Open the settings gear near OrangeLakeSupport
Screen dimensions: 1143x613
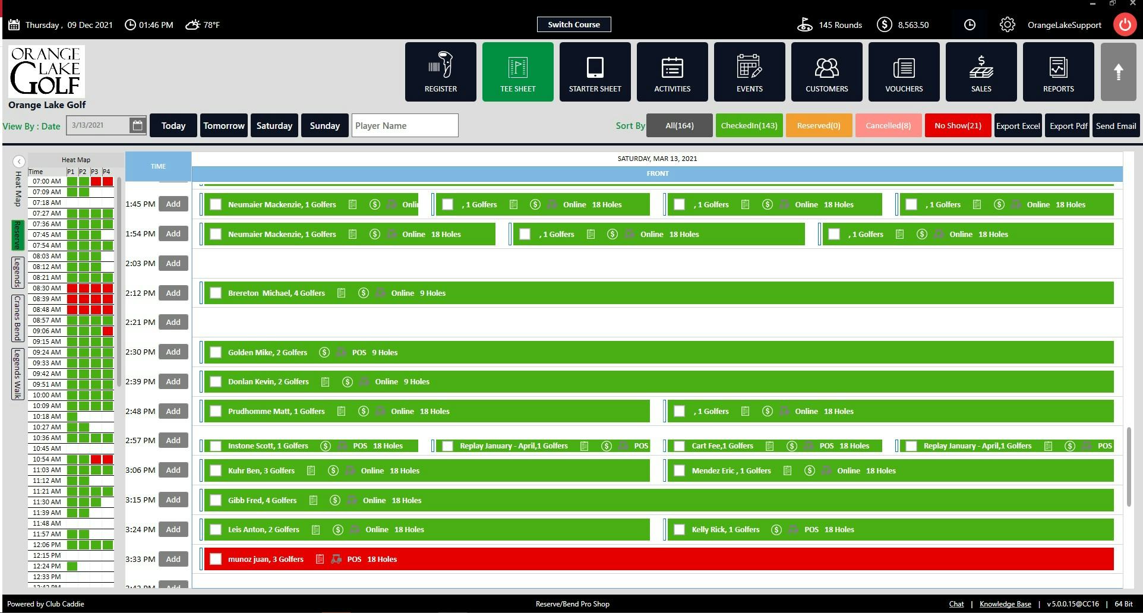[1007, 24]
